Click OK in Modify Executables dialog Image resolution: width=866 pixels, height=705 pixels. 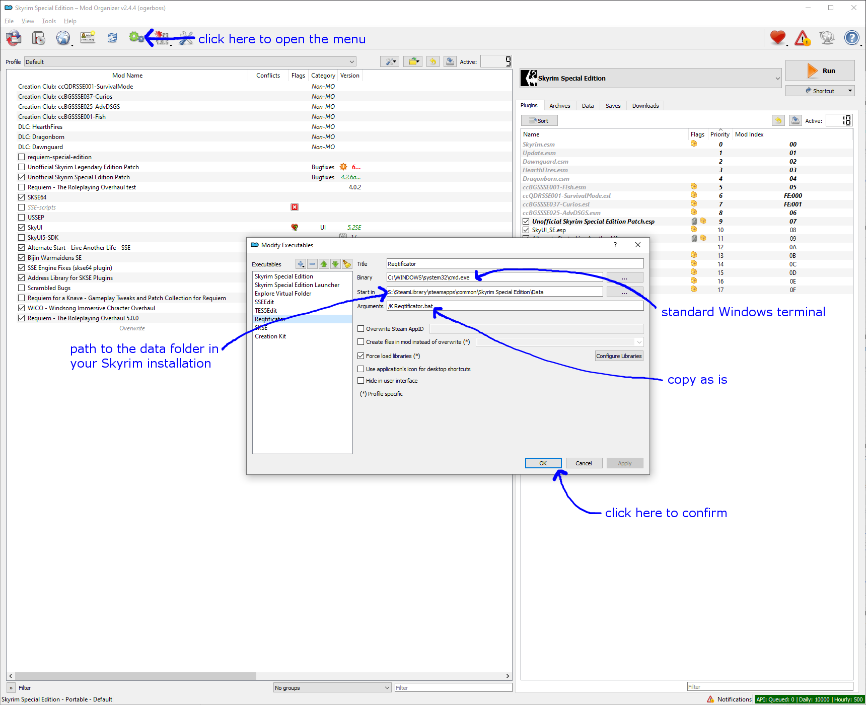543,463
